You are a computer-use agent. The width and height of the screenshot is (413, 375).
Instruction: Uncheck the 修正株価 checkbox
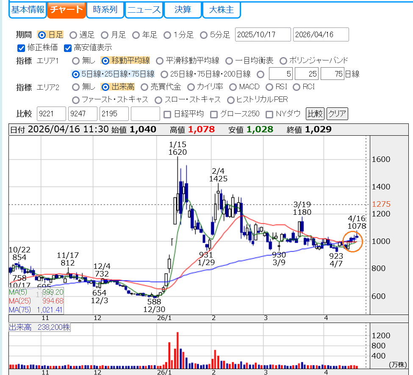pyautogui.click(x=21, y=48)
